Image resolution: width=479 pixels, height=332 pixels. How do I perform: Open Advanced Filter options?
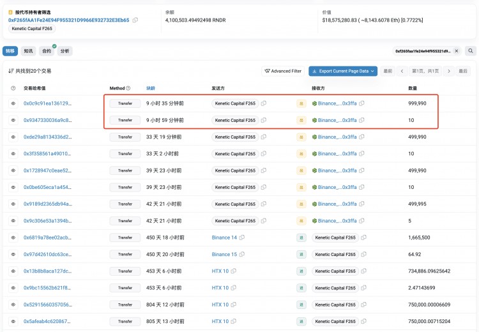[283, 71]
